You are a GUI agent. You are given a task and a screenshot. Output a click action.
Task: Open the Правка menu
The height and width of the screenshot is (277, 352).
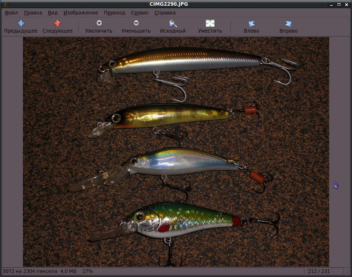point(33,13)
